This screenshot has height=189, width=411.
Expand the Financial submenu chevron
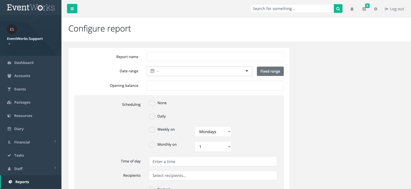point(55,142)
